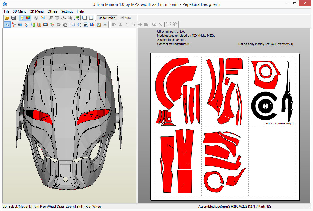Choose the colored pencils edge color tool
The width and height of the screenshot is (313, 211).
pos(26,24)
